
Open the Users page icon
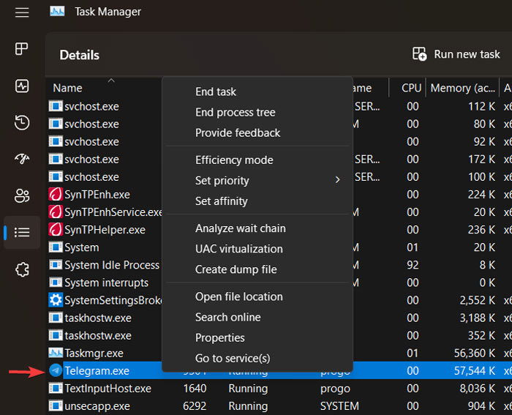tap(22, 195)
